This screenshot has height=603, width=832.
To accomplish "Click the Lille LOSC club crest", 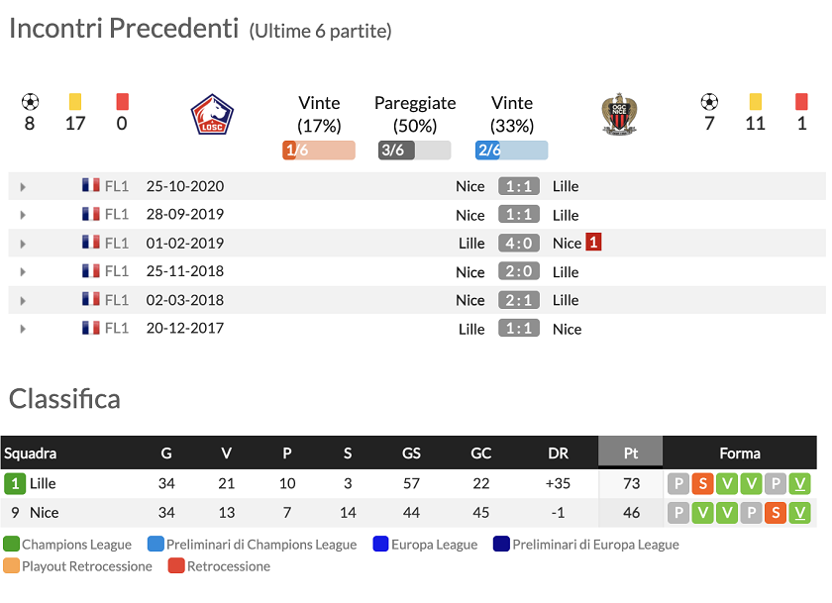I will (x=212, y=114).
